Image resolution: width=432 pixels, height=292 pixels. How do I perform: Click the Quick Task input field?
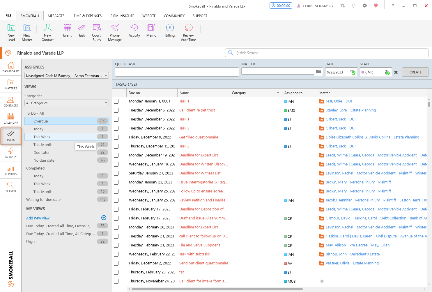coord(177,72)
